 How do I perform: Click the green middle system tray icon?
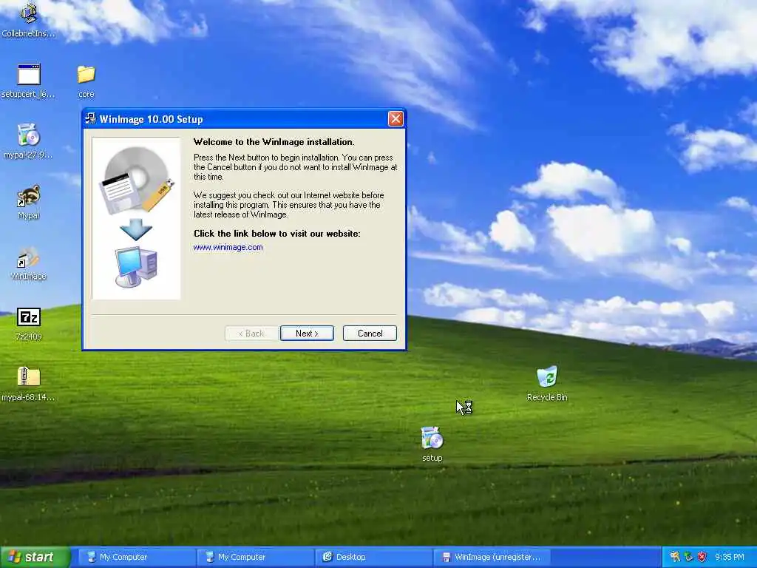tap(689, 557)
